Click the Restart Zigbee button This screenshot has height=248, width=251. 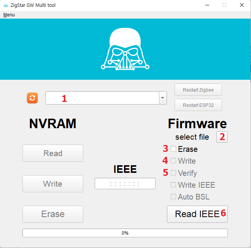[198, 90]
